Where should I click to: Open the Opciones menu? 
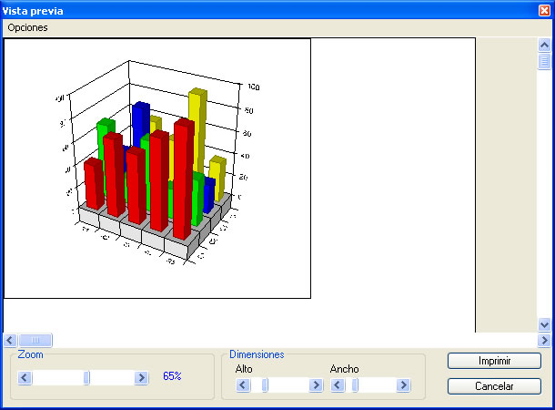pos(27,27)
